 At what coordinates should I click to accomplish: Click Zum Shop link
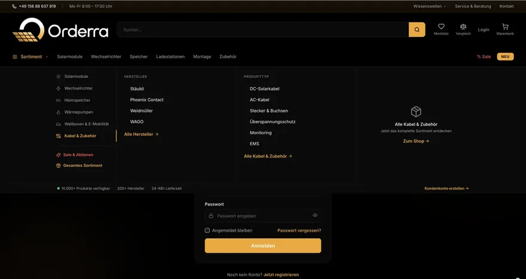click(416, 141)
